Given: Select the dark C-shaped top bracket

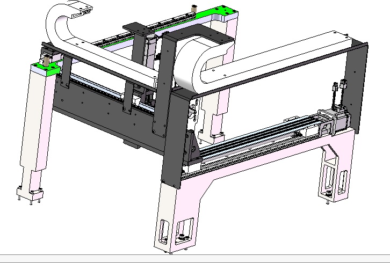Looking at the screenshot, I should tap(199, 35).
